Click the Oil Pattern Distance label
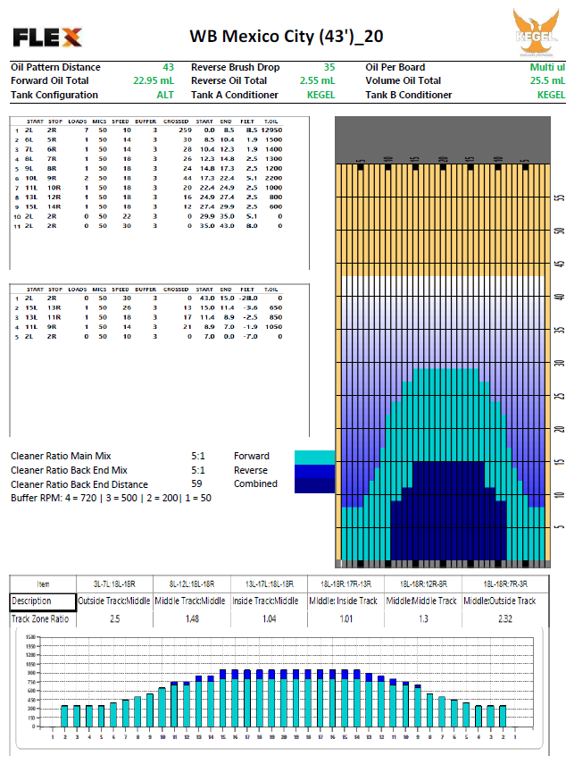 point(55,67)
